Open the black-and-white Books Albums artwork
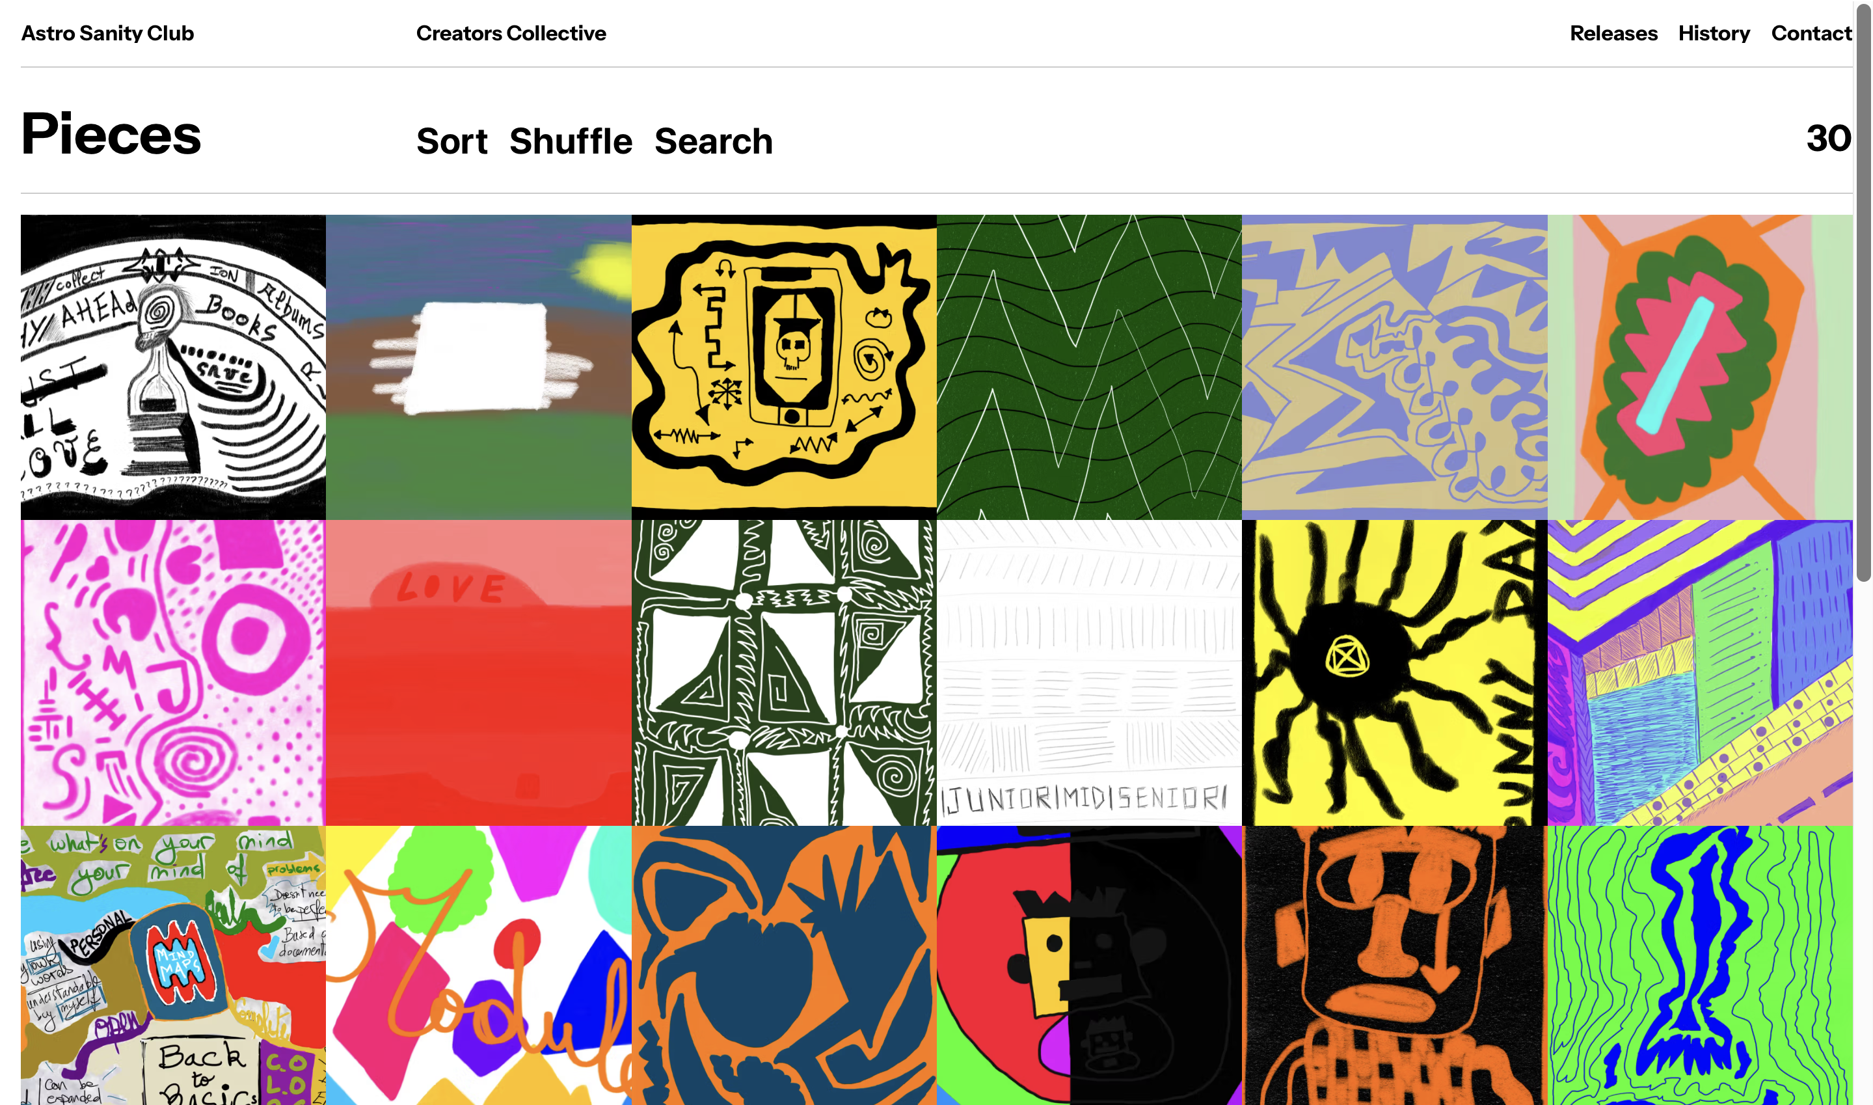 click(172, 367)
